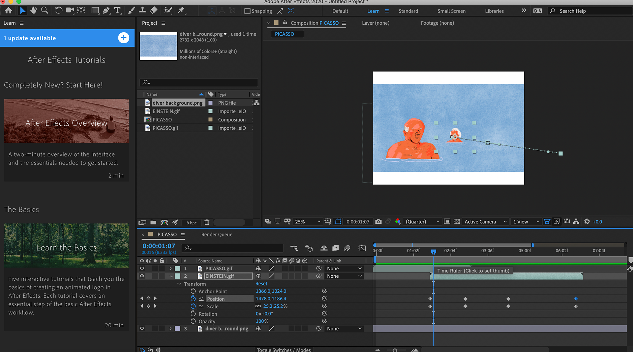Click Reset for Transform properties
This screenshot has height=352, width=633.
tap(261, 284)
